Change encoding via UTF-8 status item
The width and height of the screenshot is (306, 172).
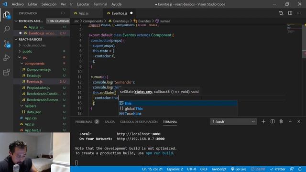192,169
